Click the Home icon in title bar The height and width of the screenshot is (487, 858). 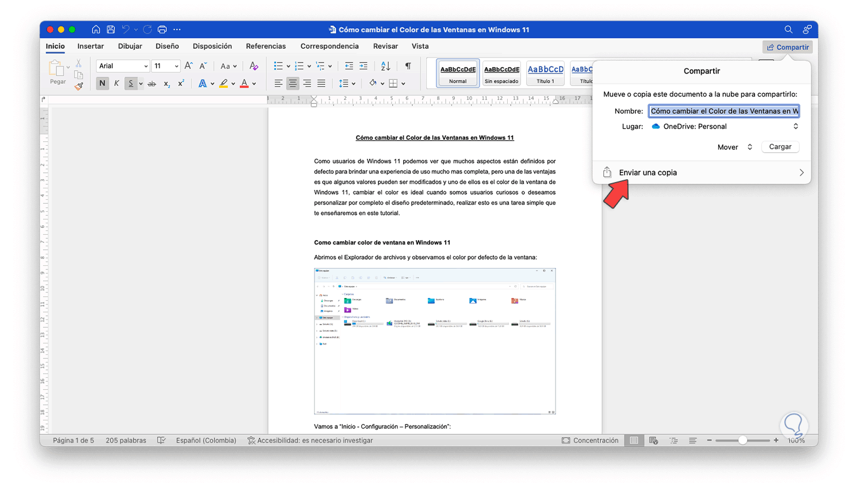[96, 29]
